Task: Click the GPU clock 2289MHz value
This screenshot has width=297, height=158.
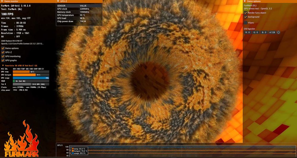Action: [84, 9]
